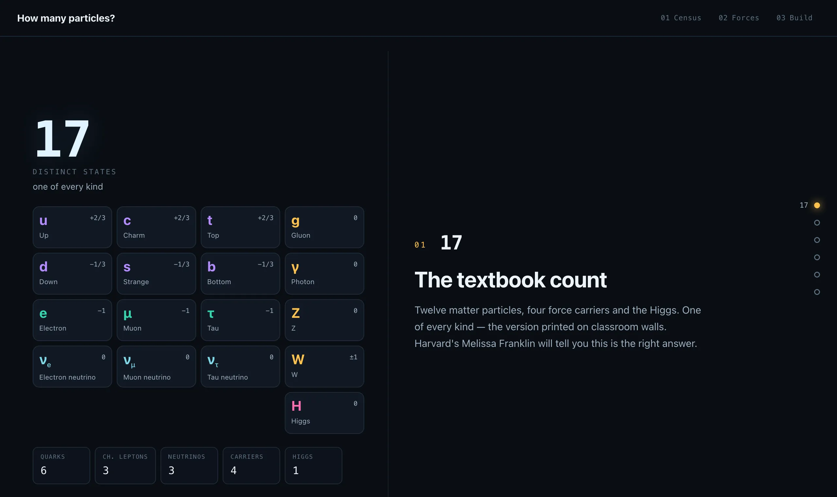Select the Electron neutrino card
The height and width of the screenshot is (497, 837).
pyautogui.click(x=72, y=367)
